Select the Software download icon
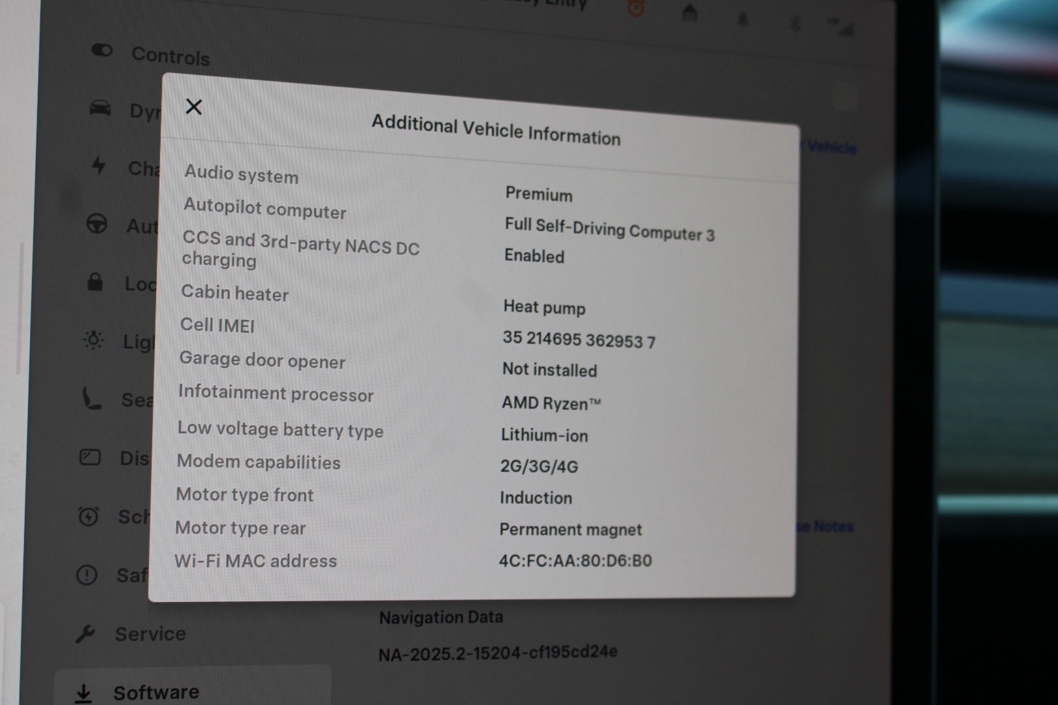This screenshot has height=705, width=1058. click(x=84, y=693)
